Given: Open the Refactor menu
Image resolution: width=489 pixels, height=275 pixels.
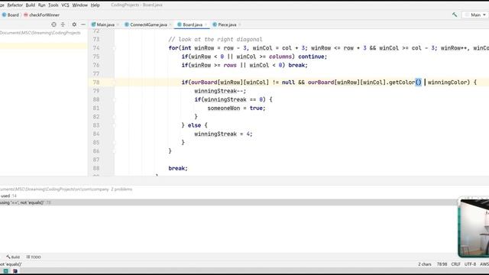Looking at the screenshot, I should 15,5.
